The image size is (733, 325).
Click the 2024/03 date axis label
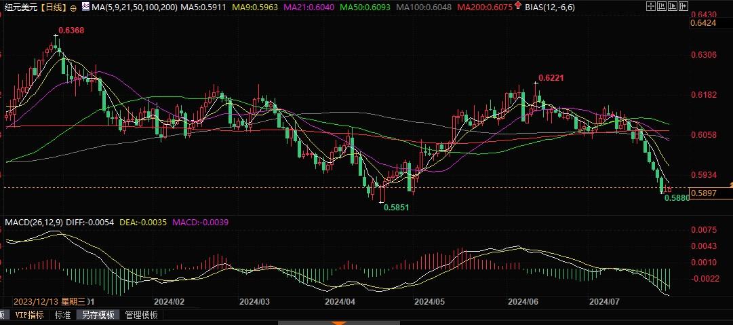point(254,302)
